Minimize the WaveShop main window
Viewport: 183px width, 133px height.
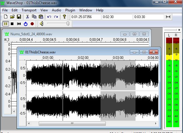(x=156, y=2)
